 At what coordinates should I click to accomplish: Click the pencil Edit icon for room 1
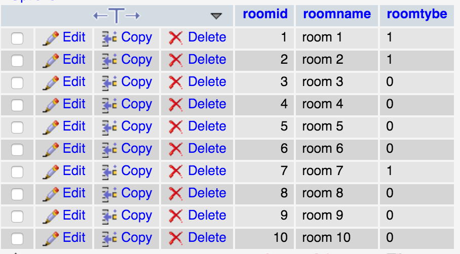click(x=51, y=38)
